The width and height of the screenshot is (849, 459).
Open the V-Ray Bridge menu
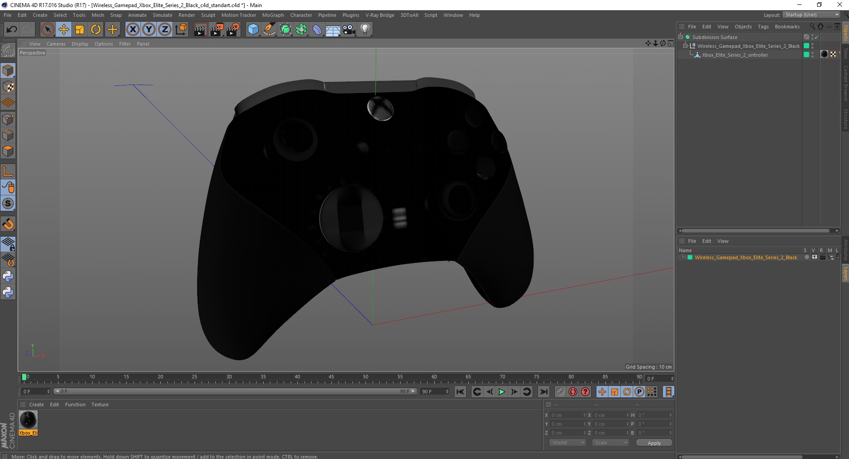click(380, 15)
